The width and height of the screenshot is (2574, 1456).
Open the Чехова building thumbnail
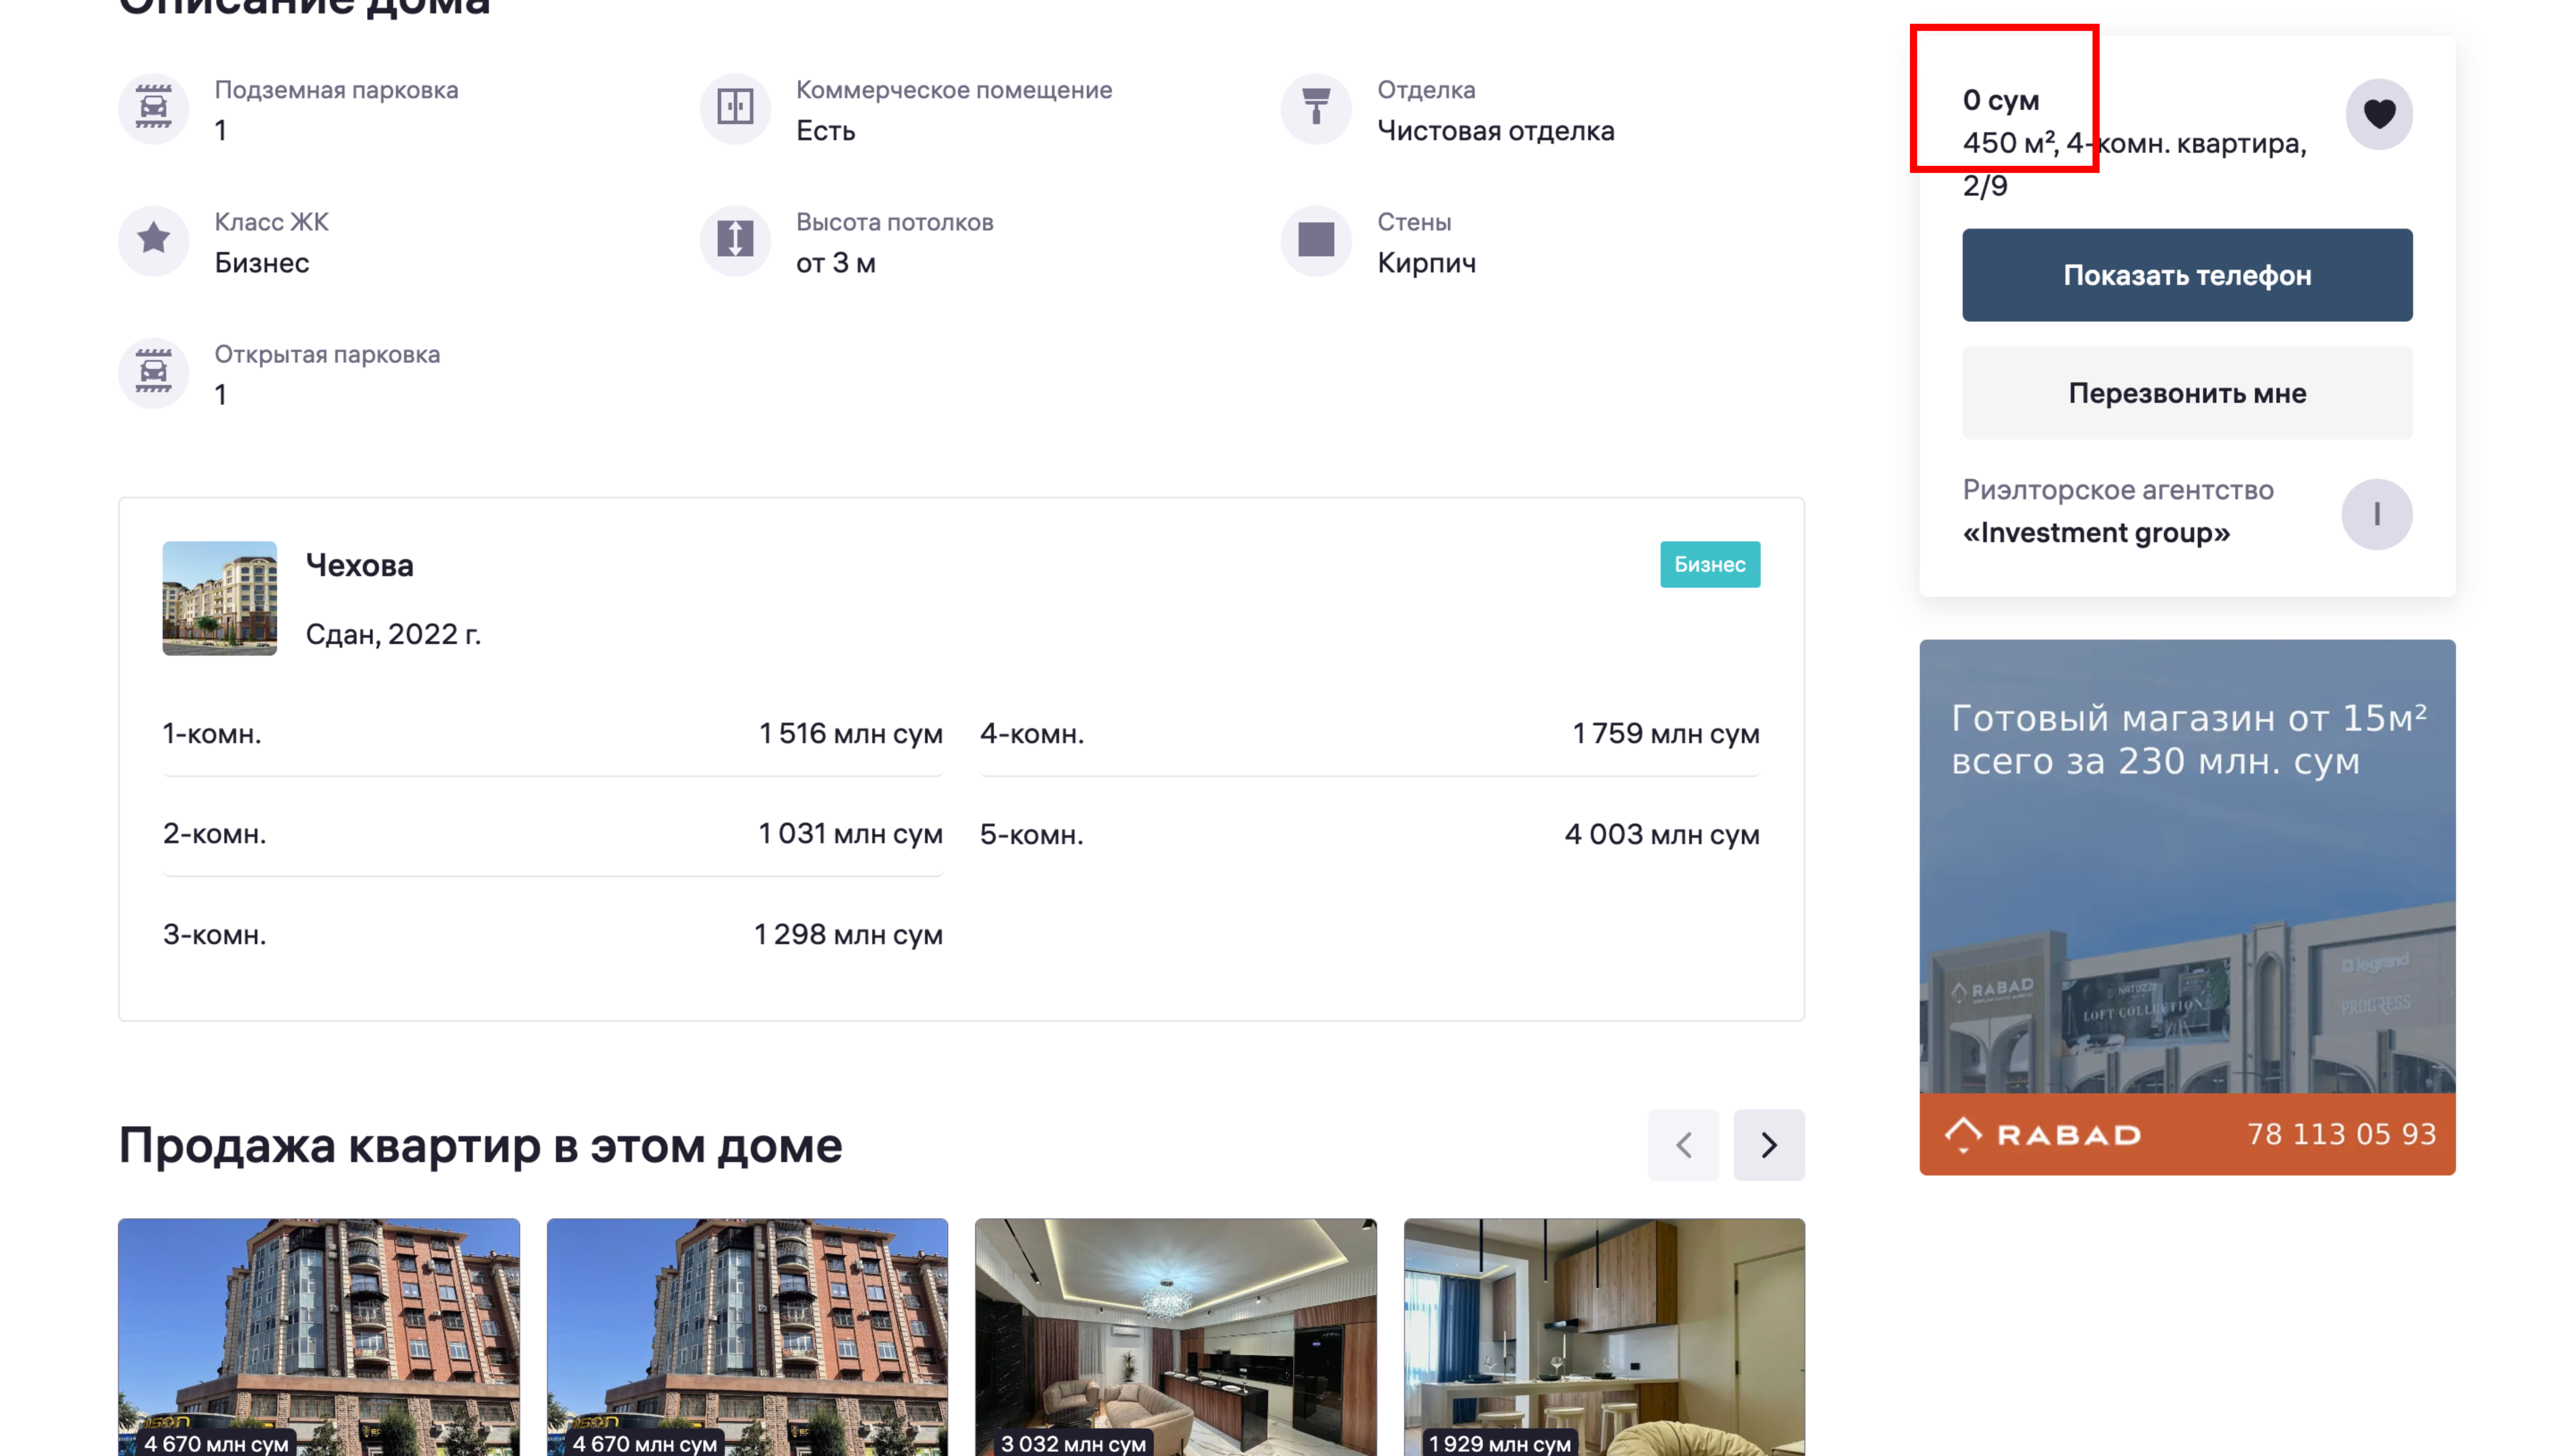219,598
